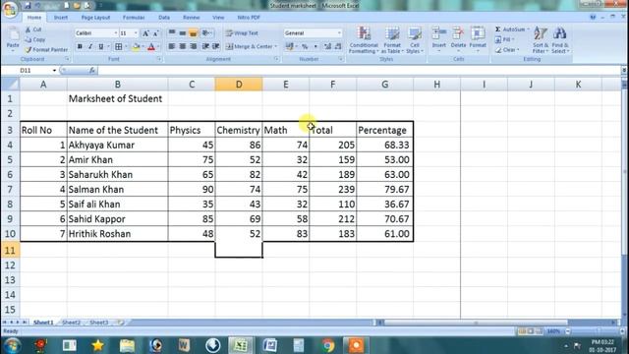The image size is (629, 354).
Task: Open the Name Box dropdown arrow
Action: [54, 70]
